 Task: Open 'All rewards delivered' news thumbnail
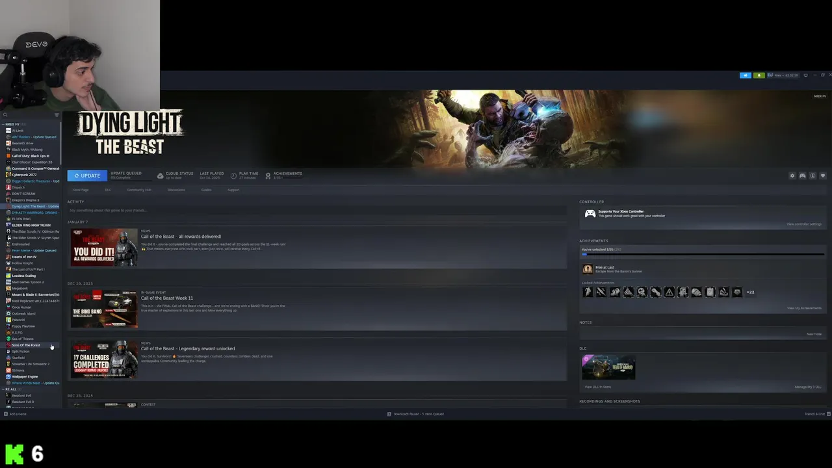[104, 247]
